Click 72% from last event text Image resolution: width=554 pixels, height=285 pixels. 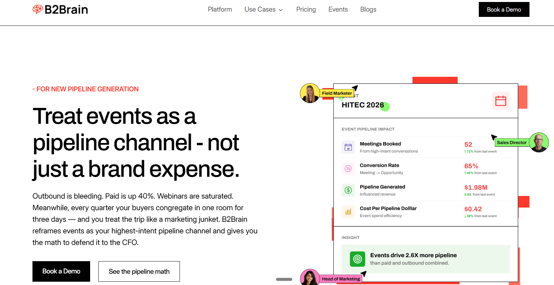point(480,151)
